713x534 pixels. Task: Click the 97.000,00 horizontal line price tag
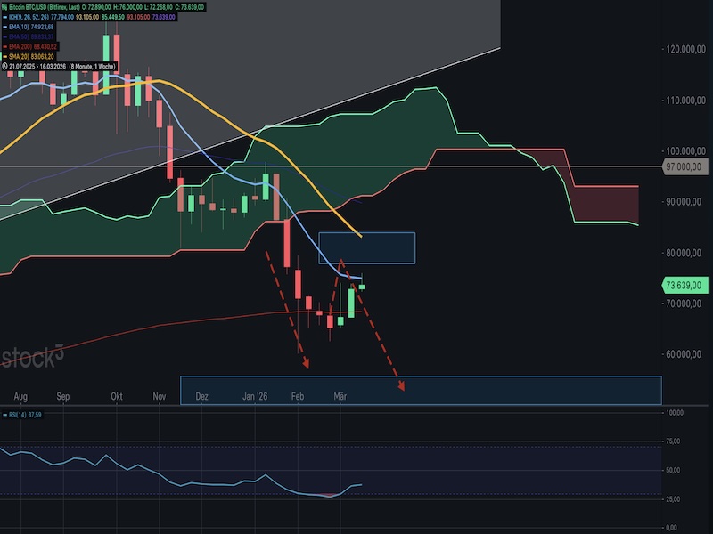point(684,166)
